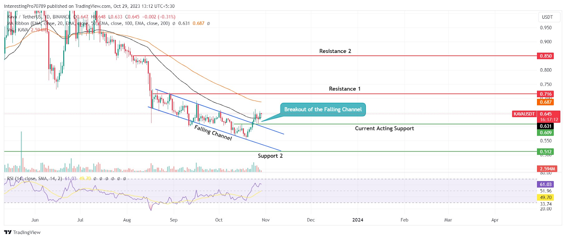Image resolution: width=566 pixels, height=239 pixels.
Task: Click the purple 61.03 RSI value label
Action: click(x=545, y=184)
